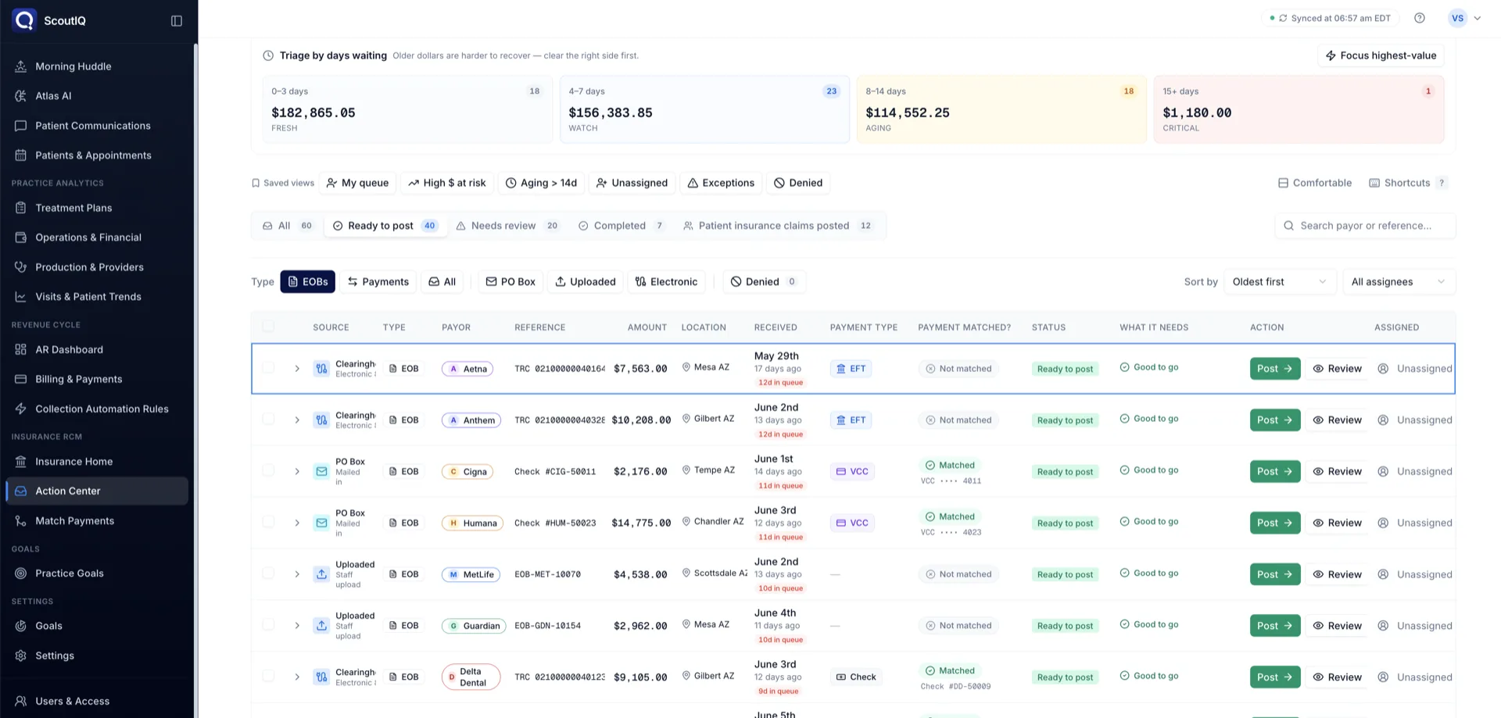Open the 4–7 days Watch card

[704, 109]
